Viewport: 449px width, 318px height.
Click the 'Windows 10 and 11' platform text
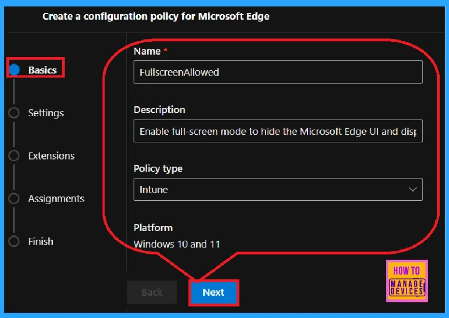point(177,244)
